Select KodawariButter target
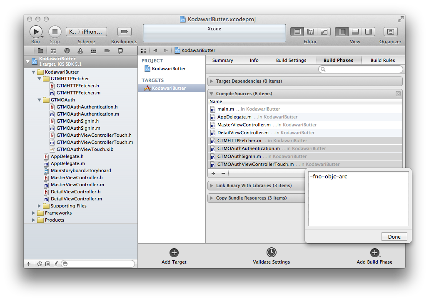 tap(172, 88)
